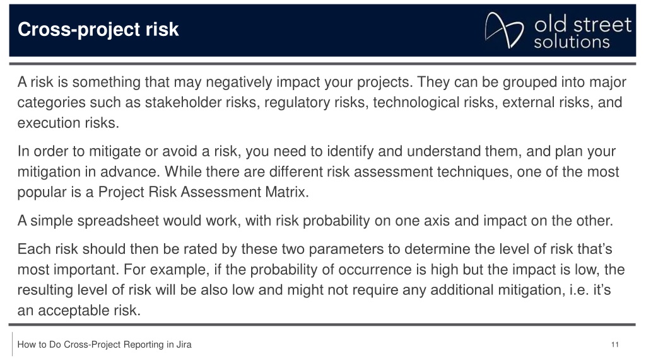Viewport: 646px width, 363px height.
Task: Click the paragraph starting 'Each risk should then'
Action: tap(321, 279)
